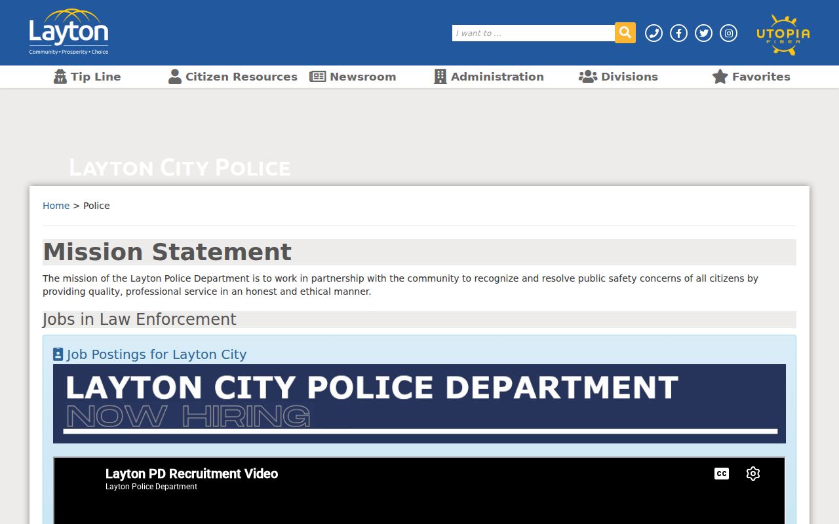Click the orange search magnifier button
Viewport: 839px width, 524px height.
tap(625, 33)
